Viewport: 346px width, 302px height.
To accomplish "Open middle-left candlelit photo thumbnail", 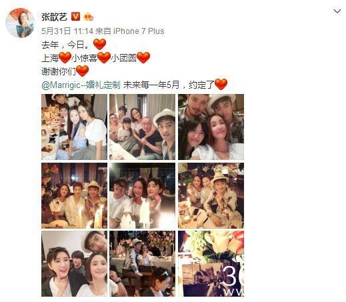I will (74, 195).
